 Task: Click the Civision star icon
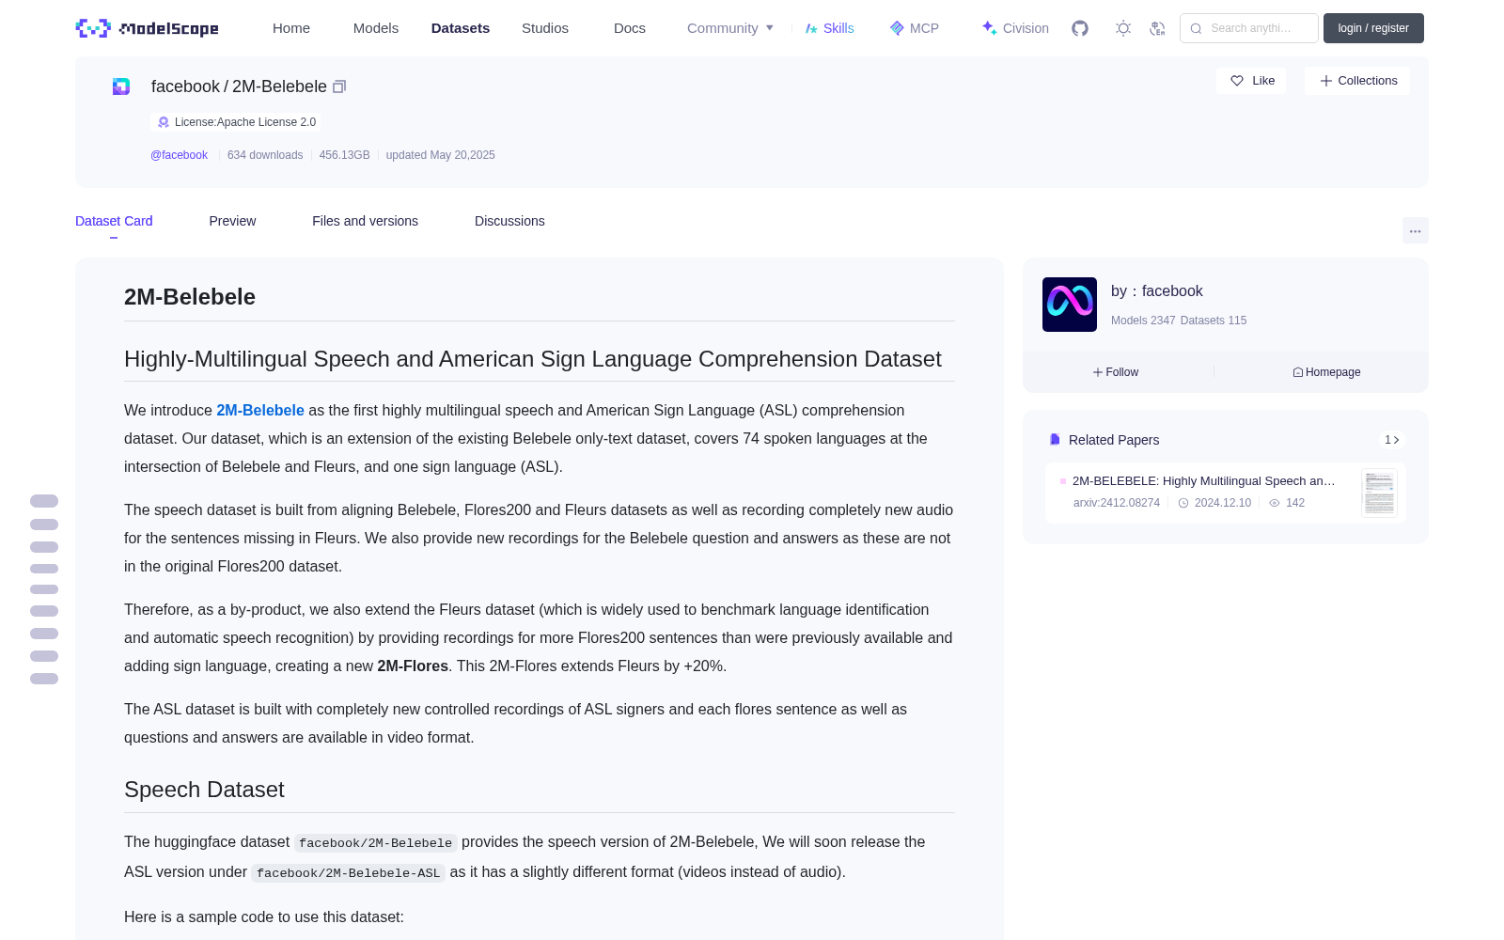[x=989, y=28]
